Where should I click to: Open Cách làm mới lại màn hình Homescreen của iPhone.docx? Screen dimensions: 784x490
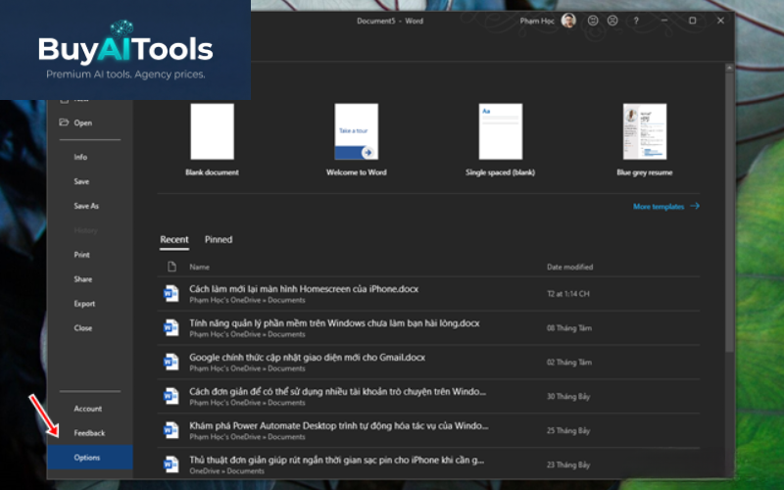coord(304,289)
